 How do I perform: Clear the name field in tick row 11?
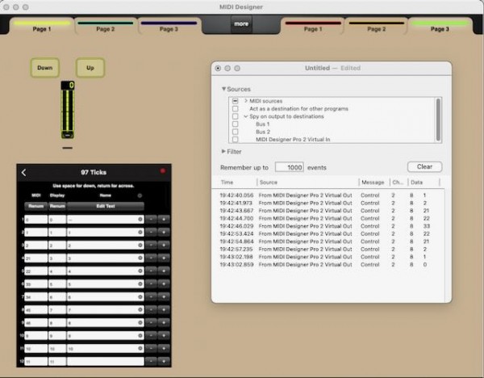tap(140, 348)
